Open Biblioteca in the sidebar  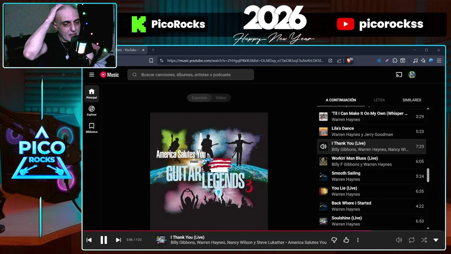(92, 128)
